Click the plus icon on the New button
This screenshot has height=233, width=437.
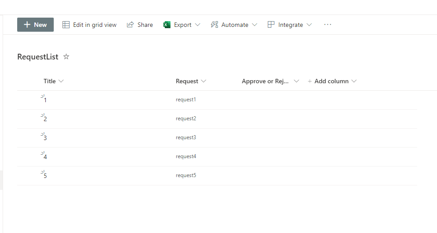point(27,25)
